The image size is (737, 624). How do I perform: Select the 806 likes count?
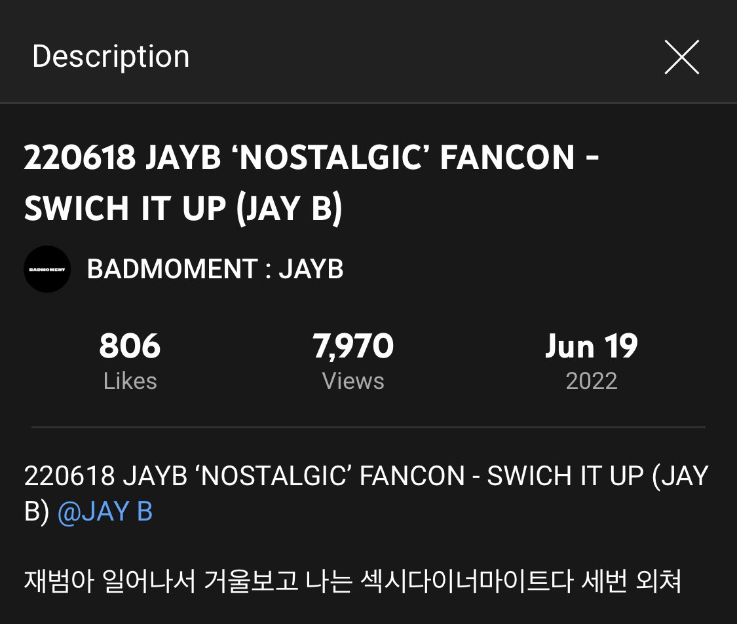click(x=130, y=346)
